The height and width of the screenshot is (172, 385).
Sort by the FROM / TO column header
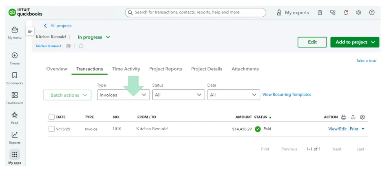pyautogui.click(x=147, y=117)
